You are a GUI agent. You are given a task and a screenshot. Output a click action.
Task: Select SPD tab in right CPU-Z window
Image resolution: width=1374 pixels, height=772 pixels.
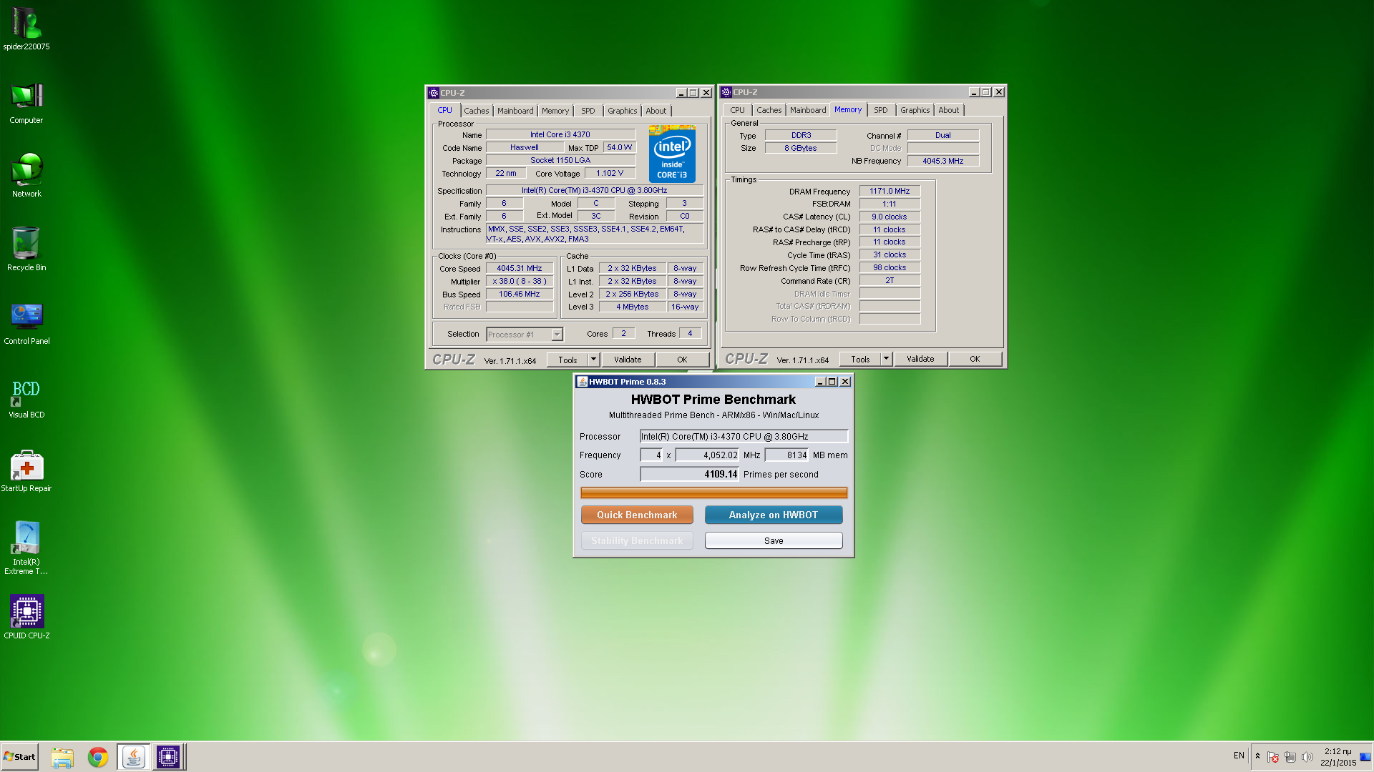pos(881,110)
